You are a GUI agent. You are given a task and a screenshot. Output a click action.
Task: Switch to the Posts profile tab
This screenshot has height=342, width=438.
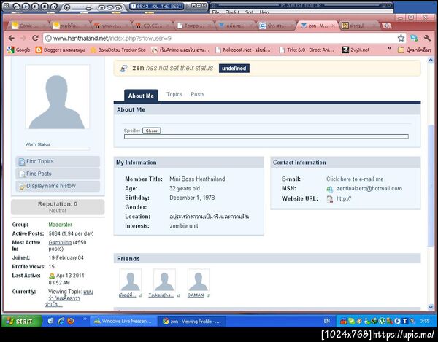pos(198,94)
